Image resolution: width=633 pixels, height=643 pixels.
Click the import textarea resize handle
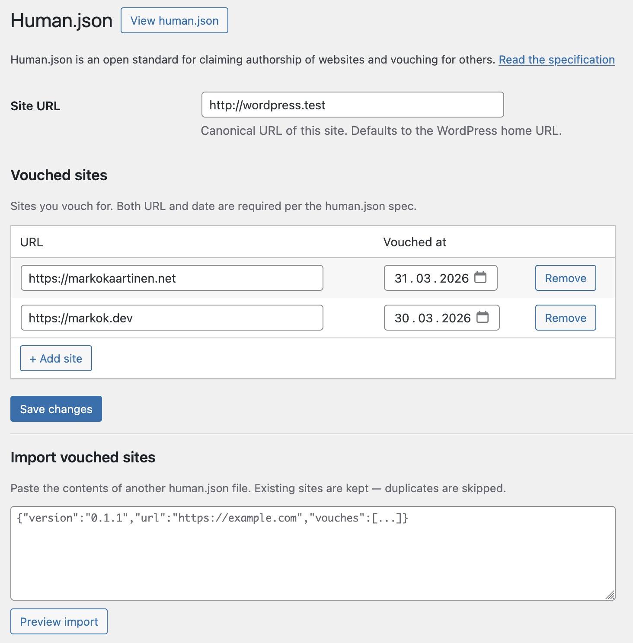610,595
